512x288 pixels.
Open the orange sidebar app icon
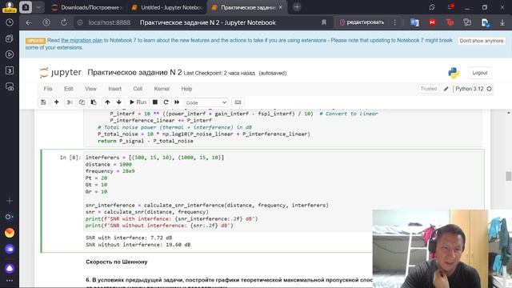pos(10,233)
